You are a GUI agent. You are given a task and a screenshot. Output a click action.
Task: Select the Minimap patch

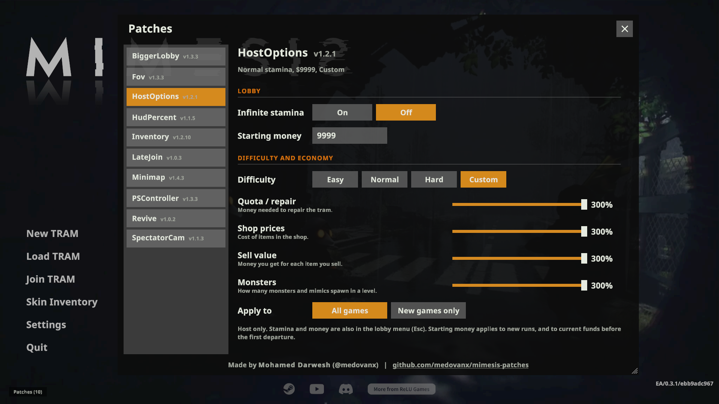[176, 177]
